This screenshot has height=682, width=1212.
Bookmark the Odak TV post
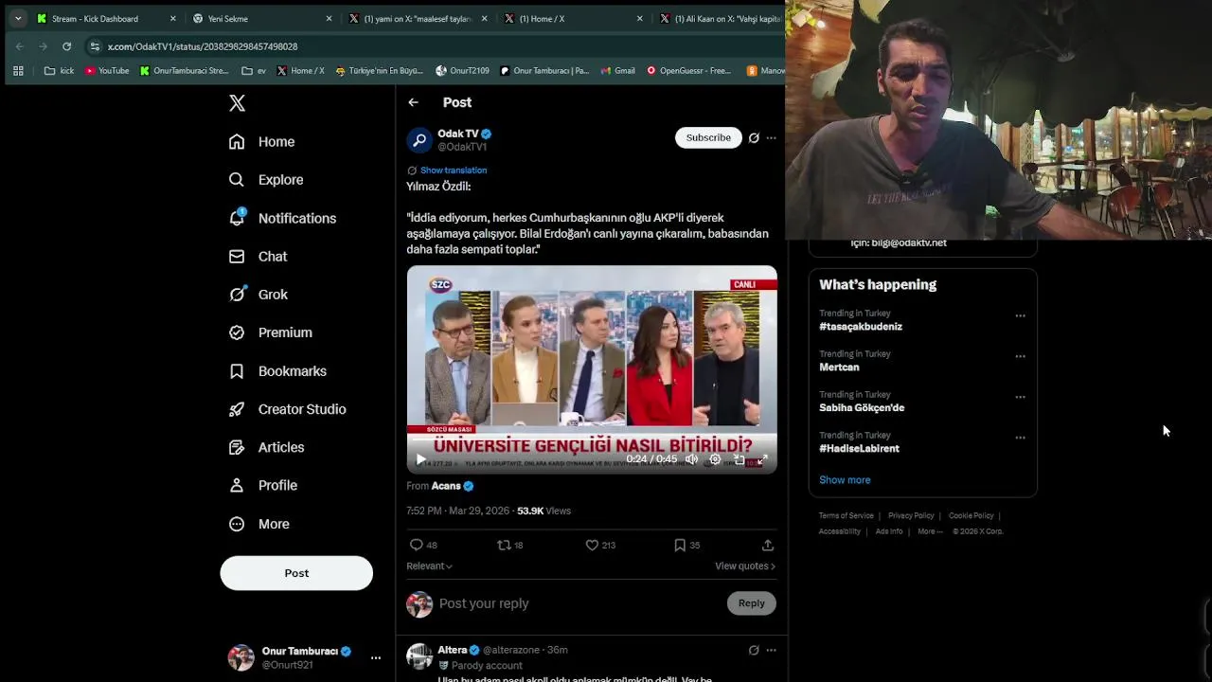point(680,545)
